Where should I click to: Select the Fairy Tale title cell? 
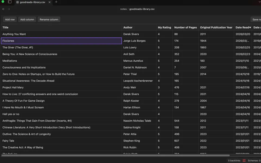pos(61,140)
